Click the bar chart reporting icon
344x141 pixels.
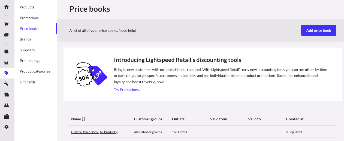[x=7, y=62]
